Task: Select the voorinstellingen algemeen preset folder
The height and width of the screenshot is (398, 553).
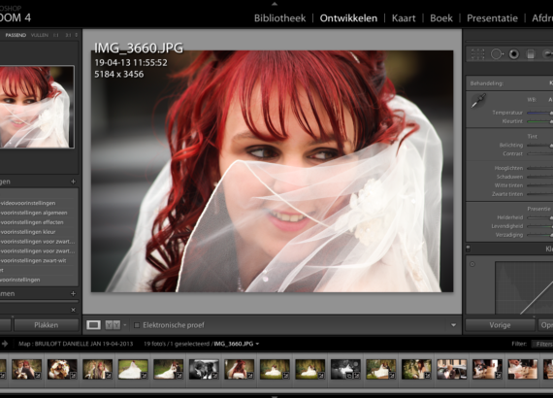Action: [34, 213]
